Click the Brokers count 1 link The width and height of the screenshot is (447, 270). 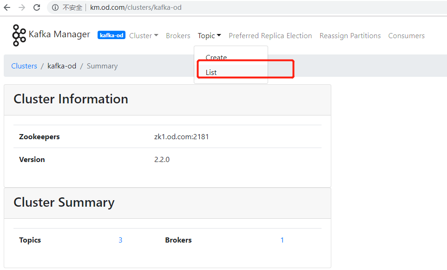282,240
